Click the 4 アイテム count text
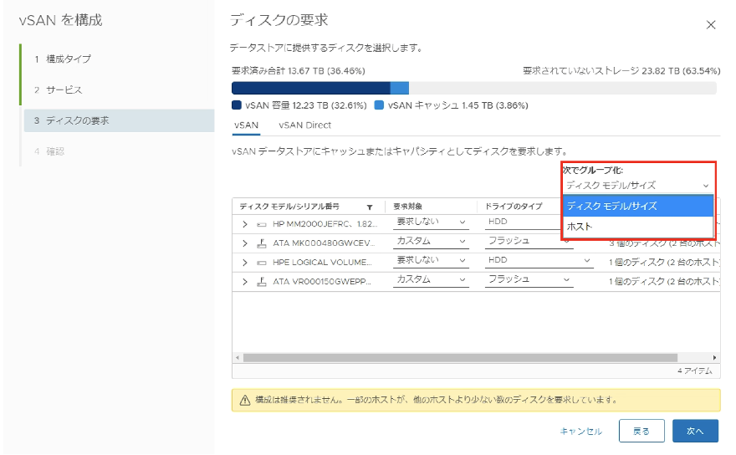Screen dimensions: 736x455 click(x=695, y=371)
